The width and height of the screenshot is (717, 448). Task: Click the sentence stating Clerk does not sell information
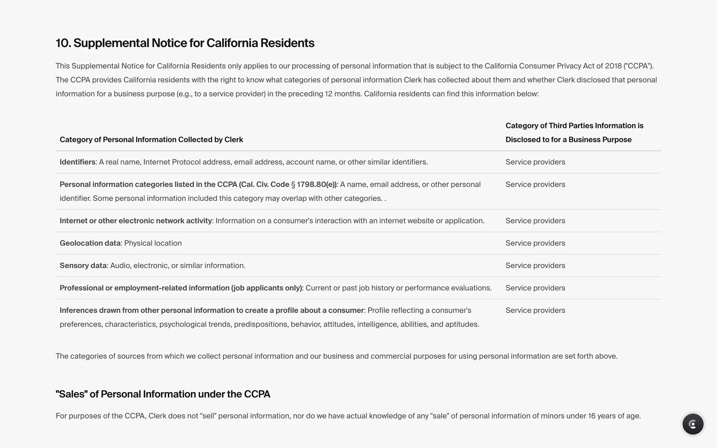(348, 416)
